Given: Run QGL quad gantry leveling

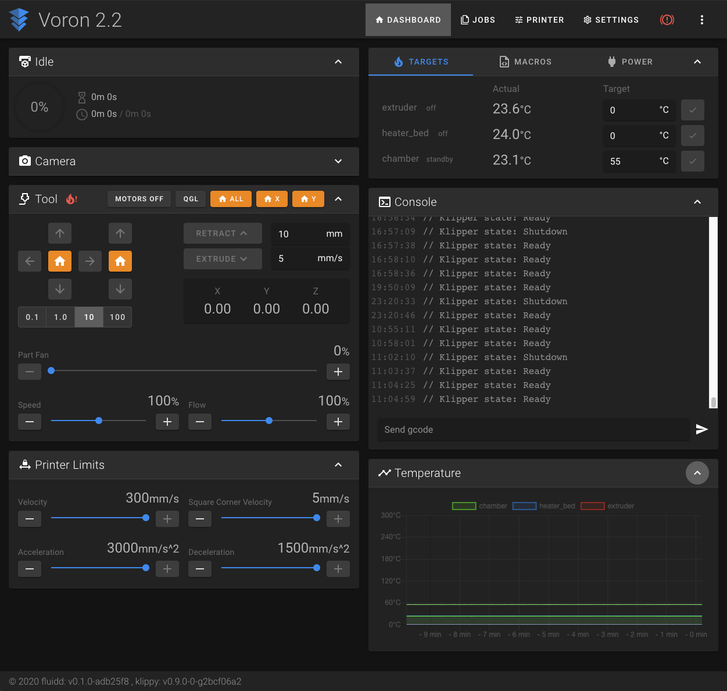Looking at the screenshot, I should (191, 198).
